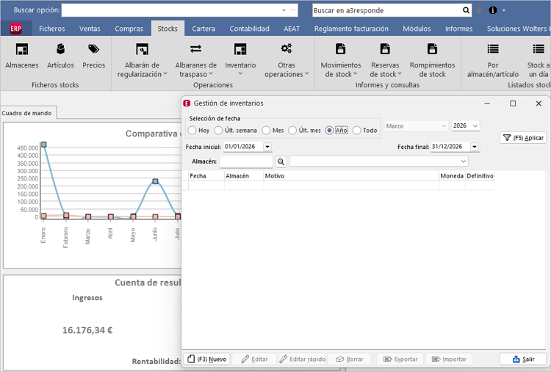Expand the Movimientos de stock chevron
Screen dimensions: 551x372
[356, 73]
